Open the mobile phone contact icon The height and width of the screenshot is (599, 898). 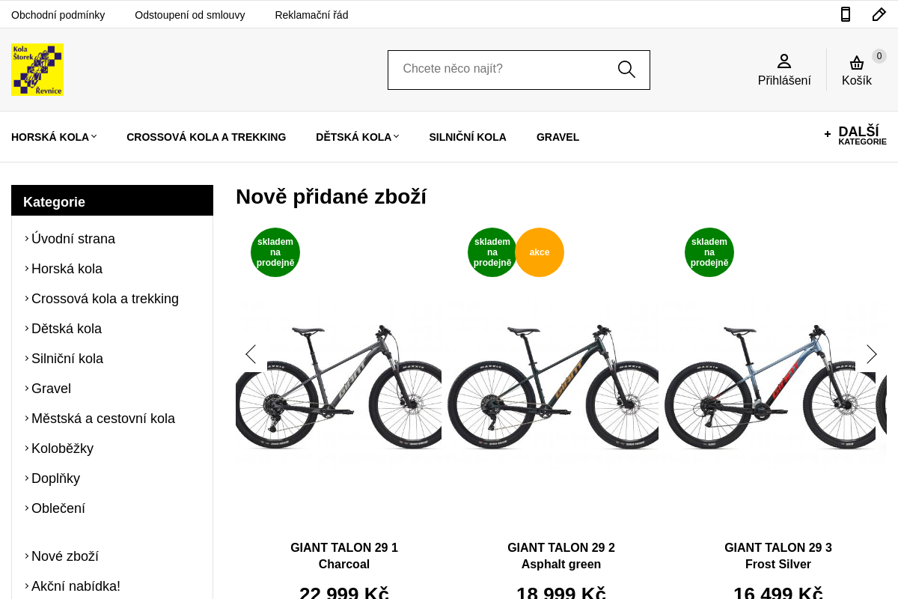846,14
